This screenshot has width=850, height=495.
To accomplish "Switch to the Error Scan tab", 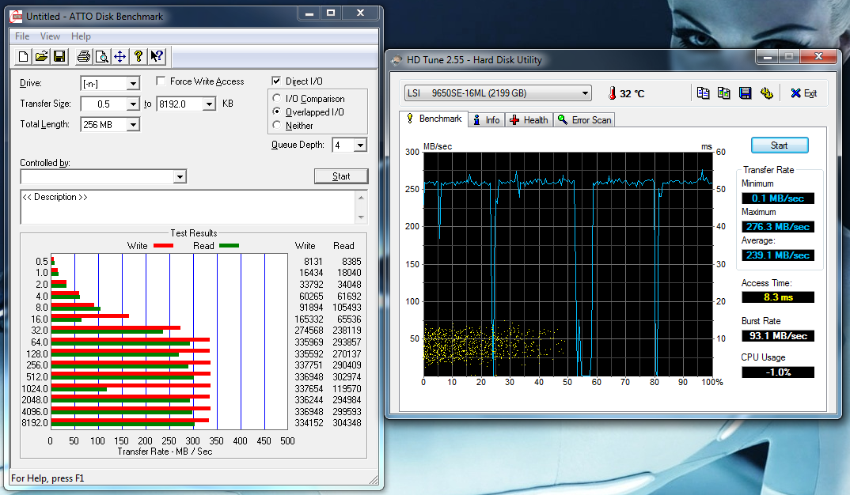I will point(584,120).
